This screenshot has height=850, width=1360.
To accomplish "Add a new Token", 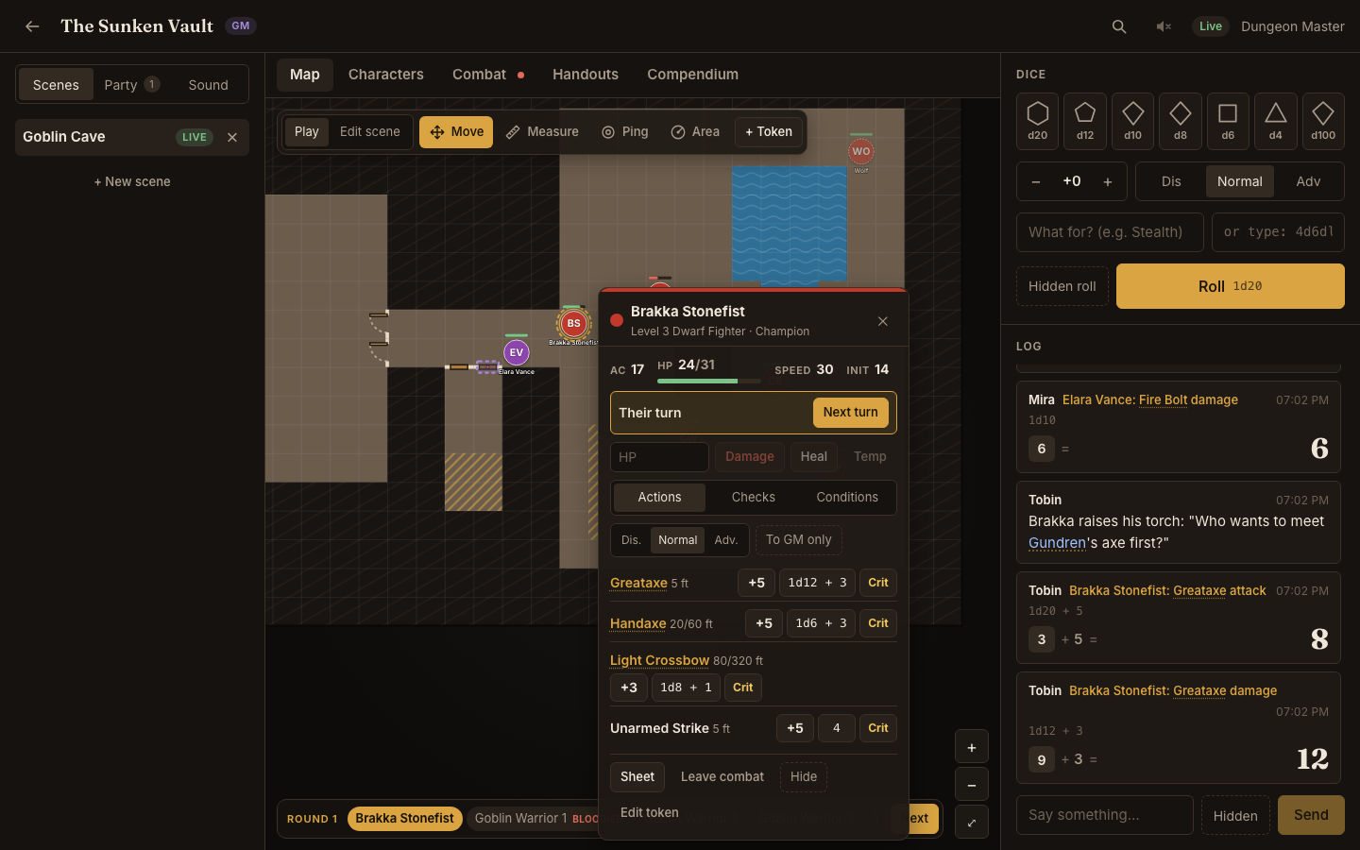I will (x=769, y=132).
